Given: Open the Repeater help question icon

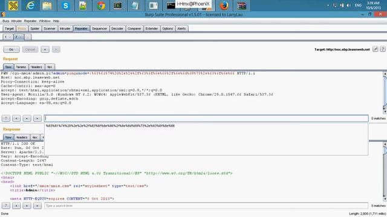Looking at the screenshot, I should click(383, 49).
